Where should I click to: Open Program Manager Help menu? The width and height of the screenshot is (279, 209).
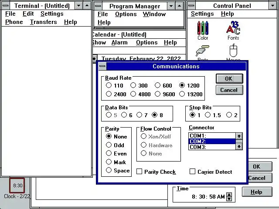(x=104, y=22)
